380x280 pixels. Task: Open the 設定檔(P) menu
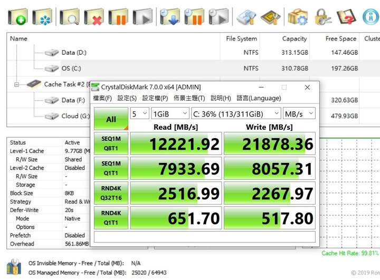tap(155, 98)
